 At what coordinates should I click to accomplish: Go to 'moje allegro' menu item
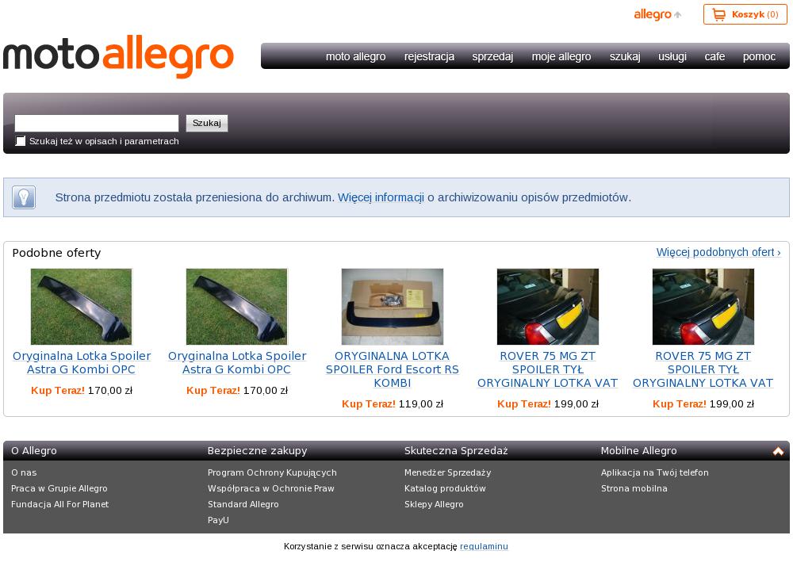(561, 56)
